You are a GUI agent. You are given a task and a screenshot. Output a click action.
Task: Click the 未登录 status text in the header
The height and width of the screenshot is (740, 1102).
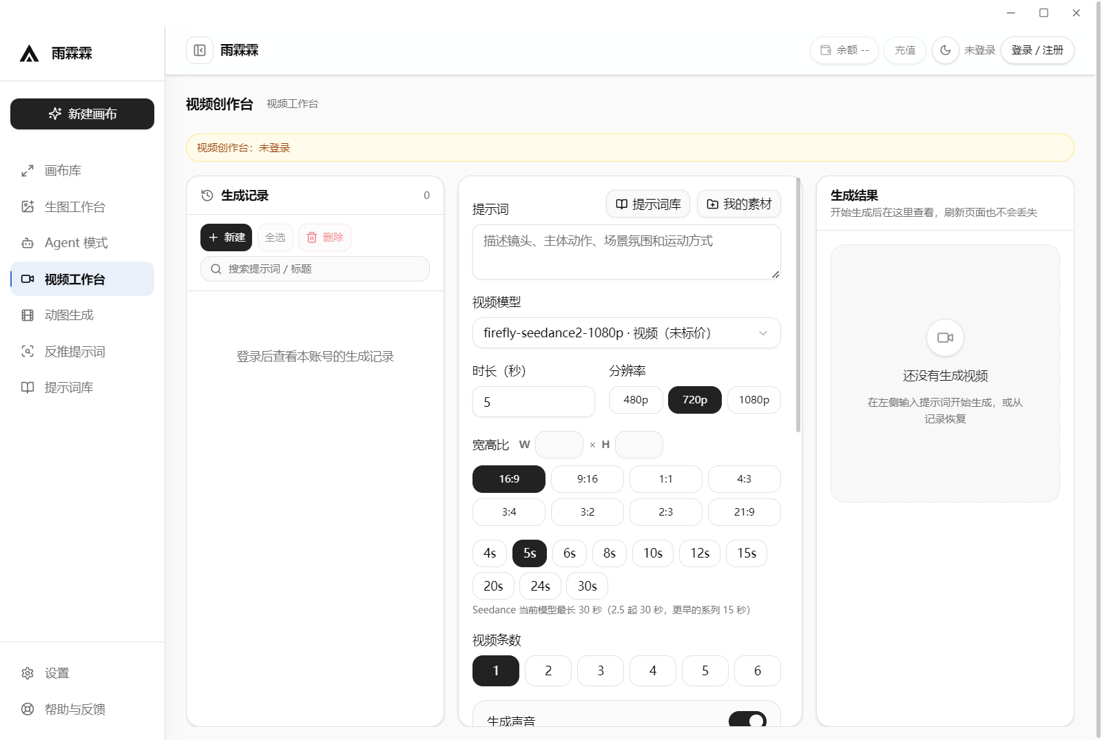pos(979,50)
